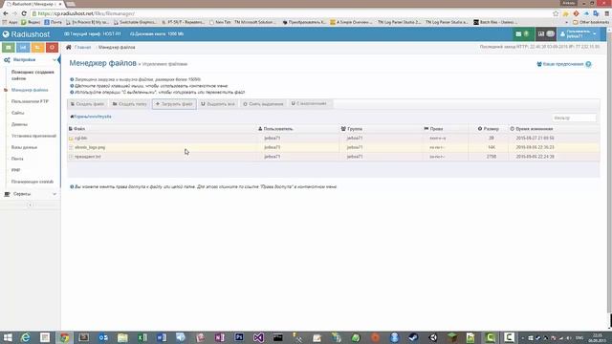Click the Текущий тариф HOST-R1 text in header
This screenshot has height=344, width=612.
[x=93, y=34]
